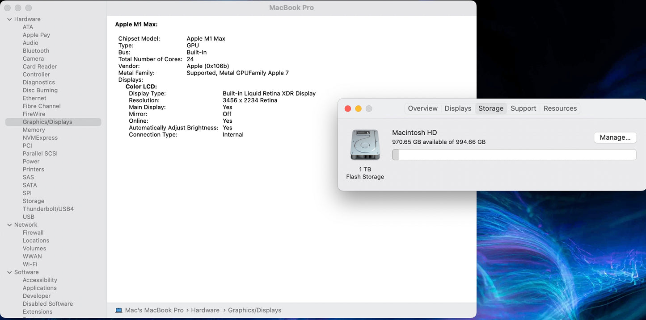Viewport: 646px width, 320px height.
Task: Show Applications under Software
Action: click(x=40, y=288)
